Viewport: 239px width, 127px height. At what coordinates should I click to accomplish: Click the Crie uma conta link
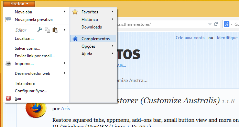(x=190, y=38)
